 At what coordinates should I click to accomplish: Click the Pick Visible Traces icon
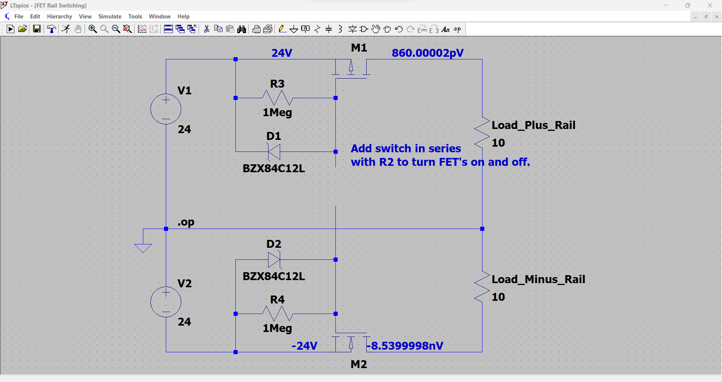142,29
